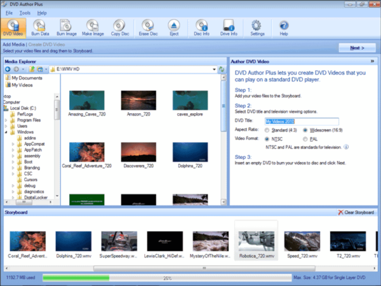Choose the Make Image tool
Screen dimensions: 381x286
[x=93, y=28]
